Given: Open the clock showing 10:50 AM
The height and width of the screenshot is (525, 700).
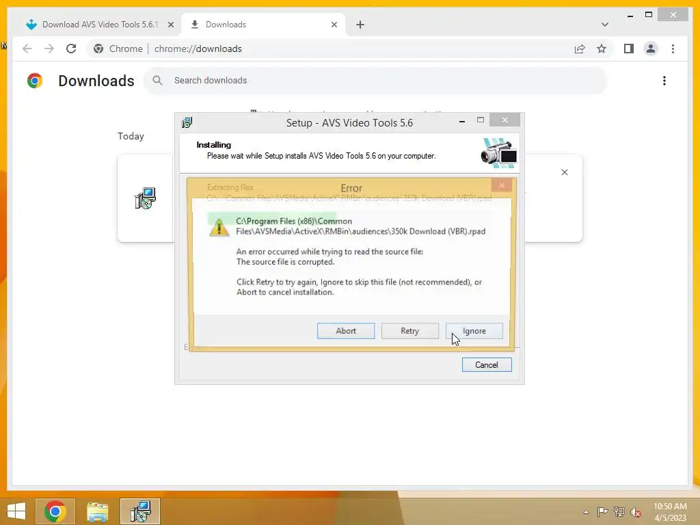Looking at the screenshot, I should [670, 512].
